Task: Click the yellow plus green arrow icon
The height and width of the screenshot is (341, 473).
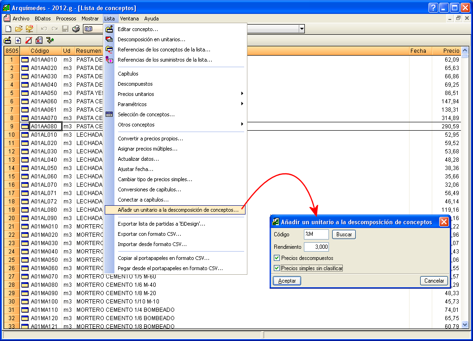Action: pyautogui.click(x=50, y=40)
